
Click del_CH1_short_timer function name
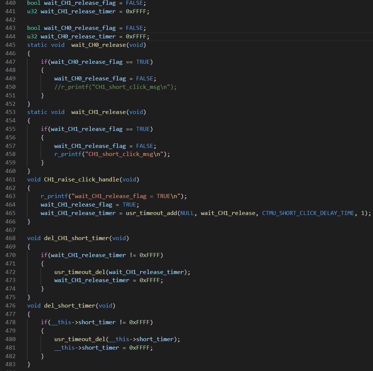tap(76, 238)
